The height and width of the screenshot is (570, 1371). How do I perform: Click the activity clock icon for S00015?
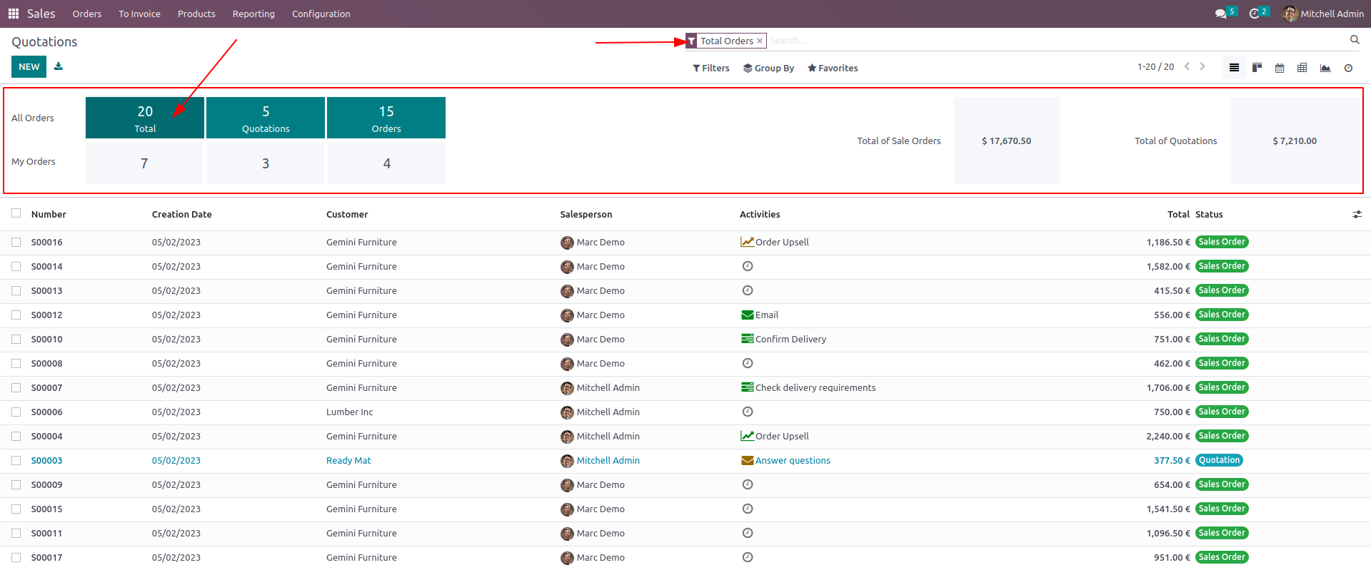click(x=748, y=509)
